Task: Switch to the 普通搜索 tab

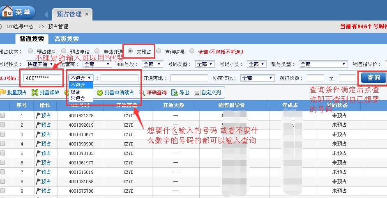Action: (x=32, y=39)
